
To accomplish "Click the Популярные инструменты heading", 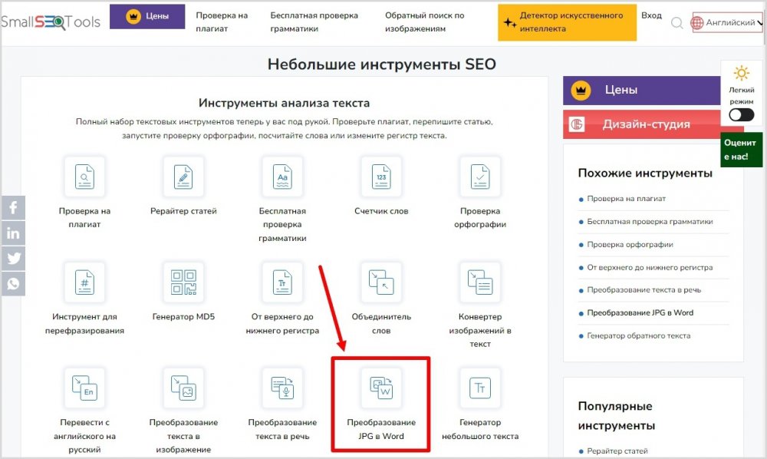I will point(616,416).
